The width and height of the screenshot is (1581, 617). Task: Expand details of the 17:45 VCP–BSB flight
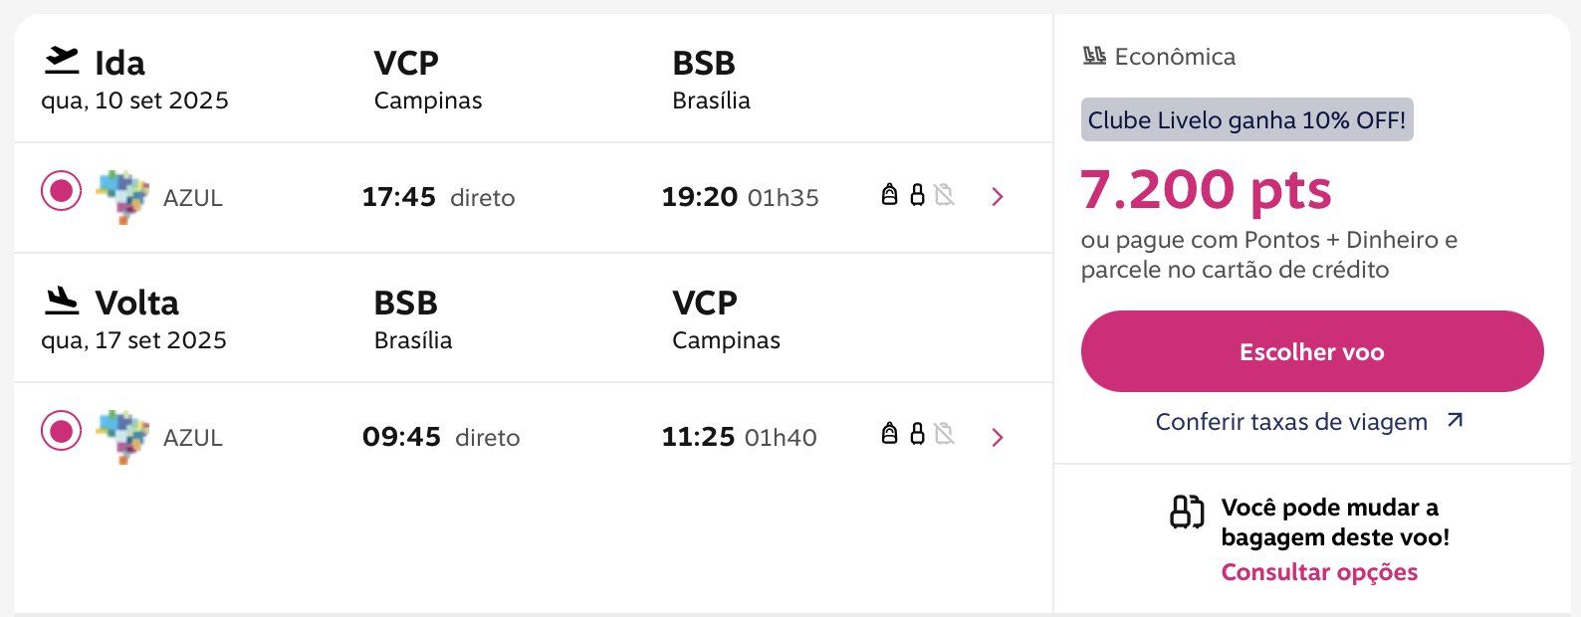click(998, 197)
